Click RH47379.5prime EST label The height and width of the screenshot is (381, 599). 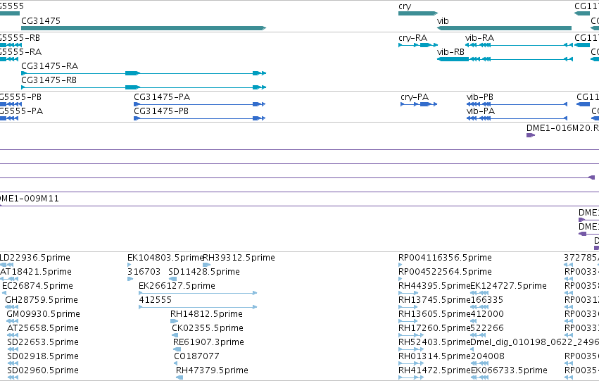(x=212, y=370)
